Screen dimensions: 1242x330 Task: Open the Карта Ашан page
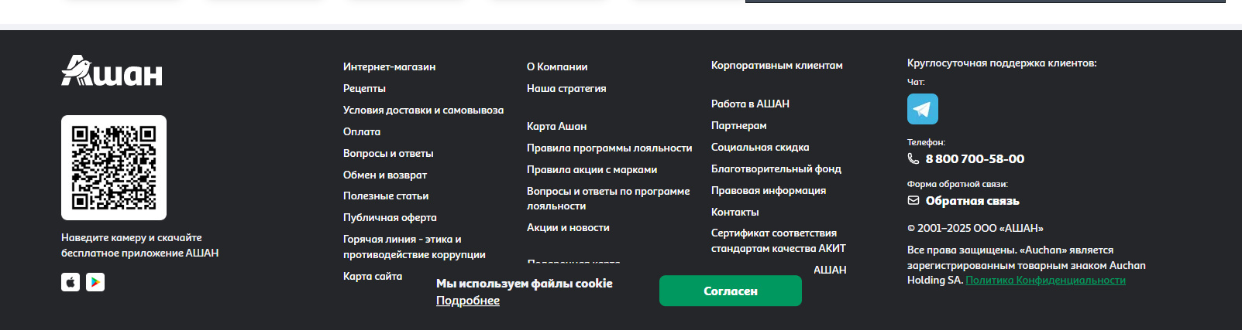click(x=556, y=126)
